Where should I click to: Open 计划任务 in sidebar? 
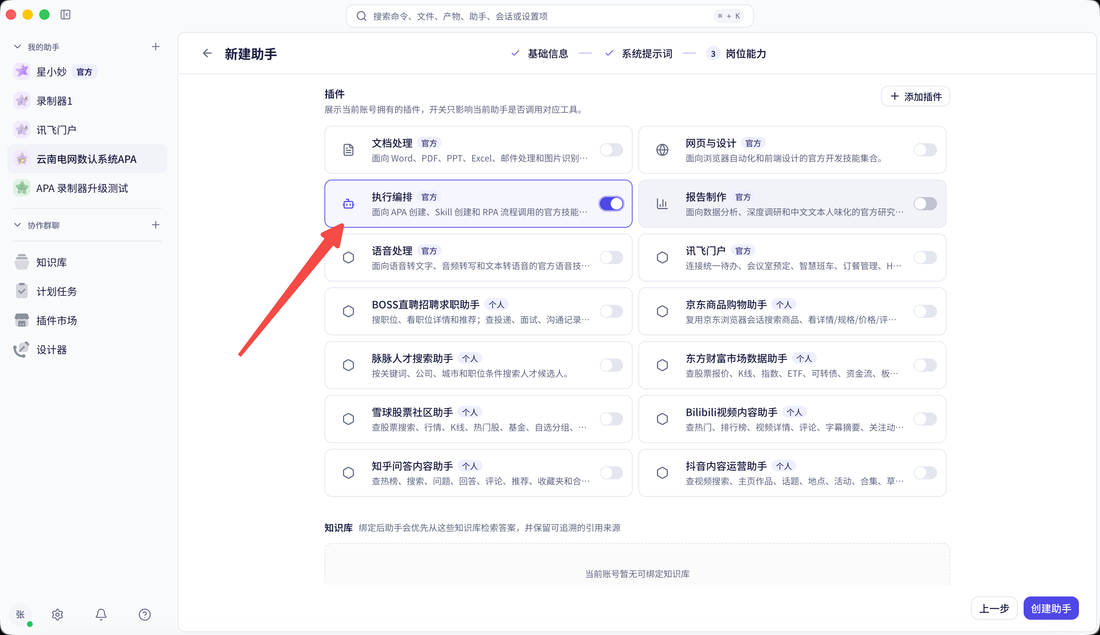tap(87, 291)
